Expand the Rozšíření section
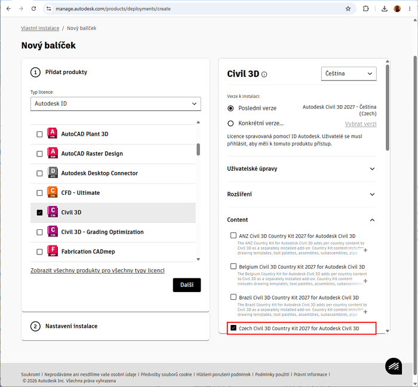This screenshot has width=418, height=387. [x=302, y=194]
